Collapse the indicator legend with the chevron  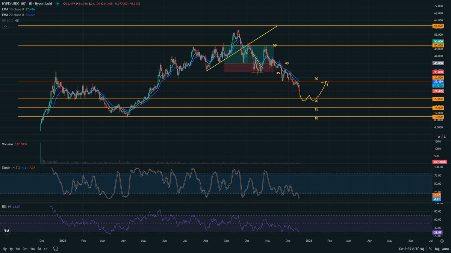6,26
